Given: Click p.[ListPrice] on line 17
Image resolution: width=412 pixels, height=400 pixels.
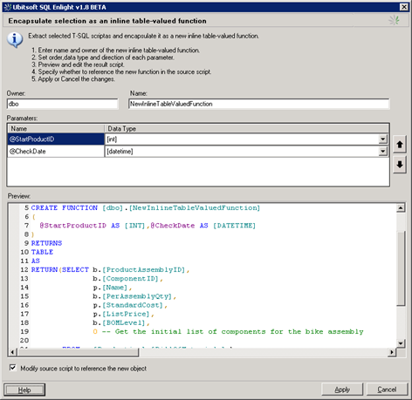Looking at the screenshot, I should tap(121, 314).
